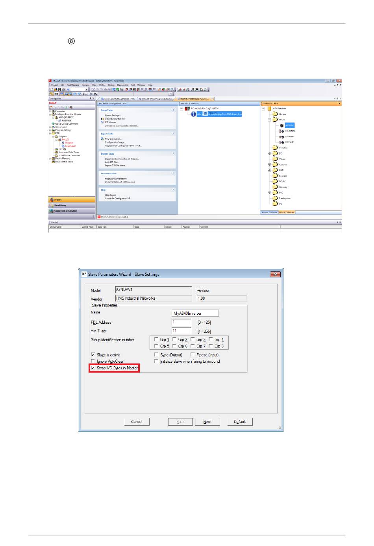Click the Default button in wizard
Viewport: 374px width, 546px height.
(240, 422)
